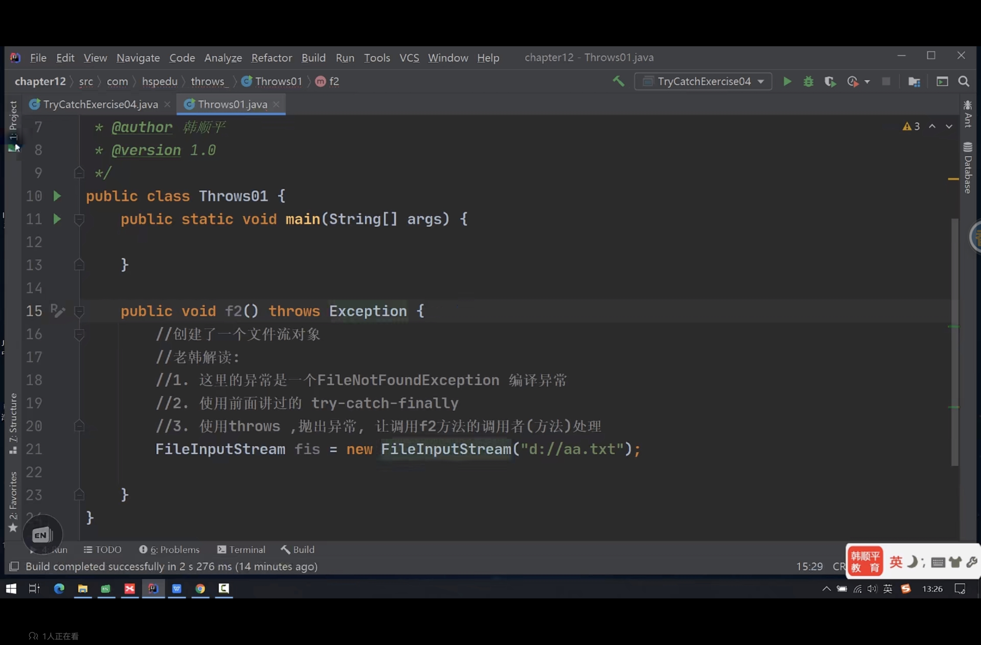Switch to the TryCatchExercise04.java tab
This screenshot has width=981, height=645.
[x=100, y=104]
